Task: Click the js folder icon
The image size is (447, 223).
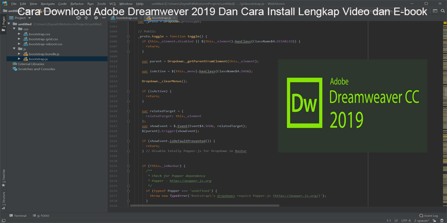Action: [x=20, y=49]
